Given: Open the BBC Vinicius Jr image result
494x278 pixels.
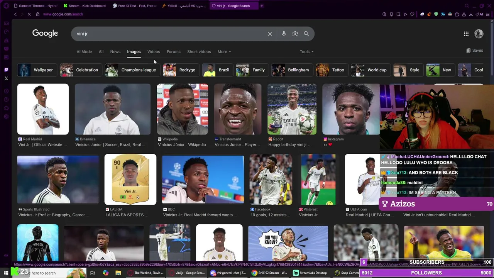Looking at the screenshot, I should coord(203,180).
